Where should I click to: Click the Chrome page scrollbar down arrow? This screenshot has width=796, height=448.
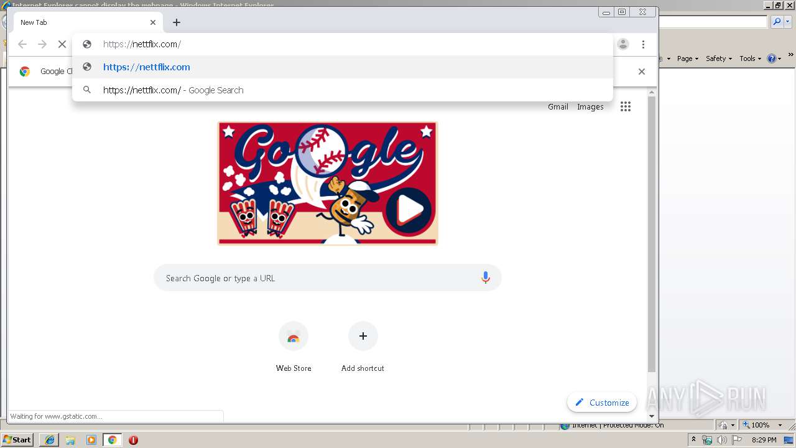coord(652,416)
